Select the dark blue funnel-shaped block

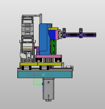52,35
